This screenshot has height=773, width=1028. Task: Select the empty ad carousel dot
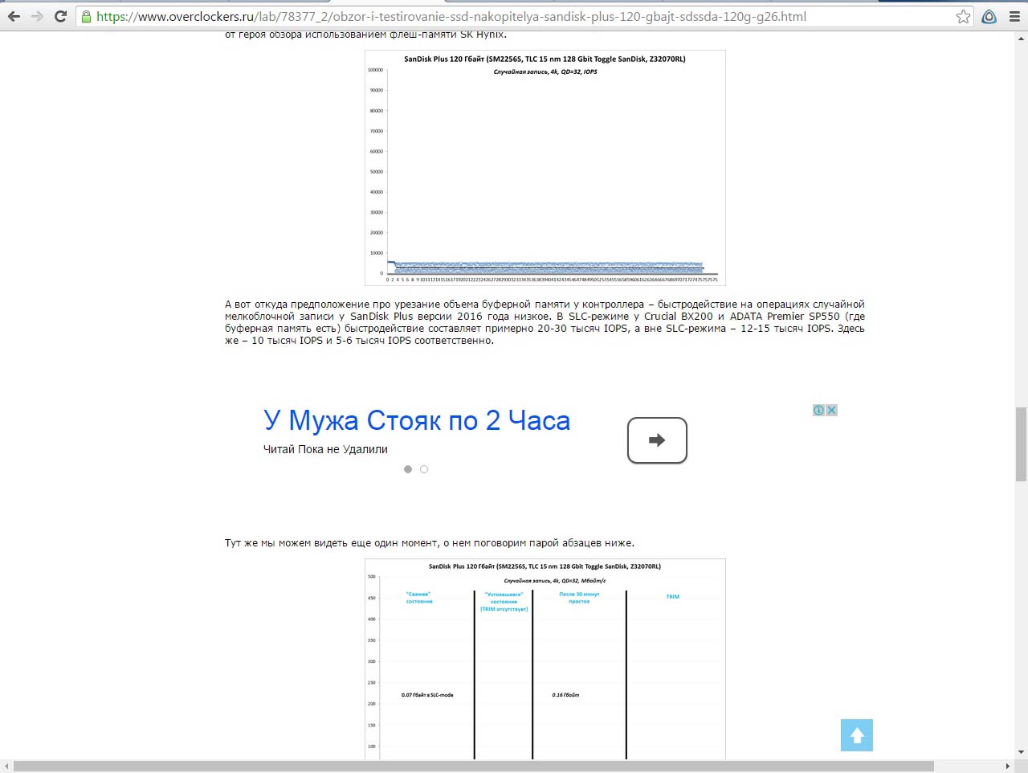(x=424, y=469)
